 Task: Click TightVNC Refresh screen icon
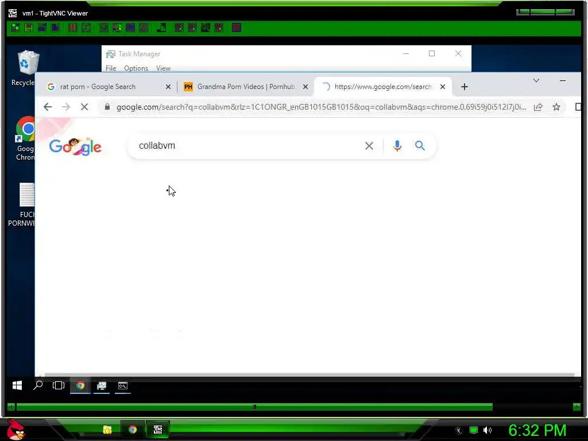pos(86,28)
